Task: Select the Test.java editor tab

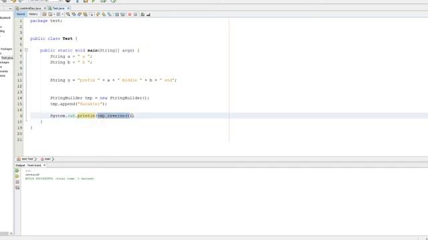Action: point(58,9)
